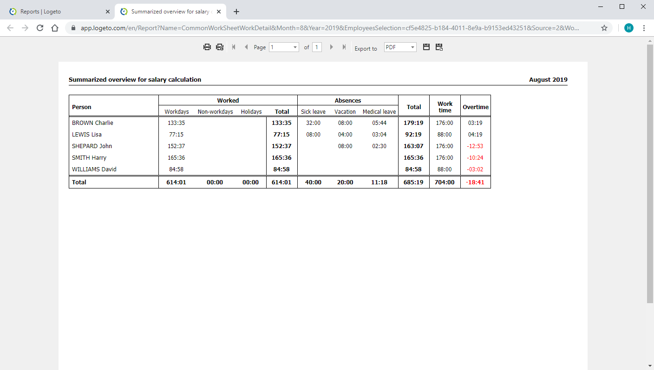
Task: Click the Holidays column header
Action: point(251,112)
